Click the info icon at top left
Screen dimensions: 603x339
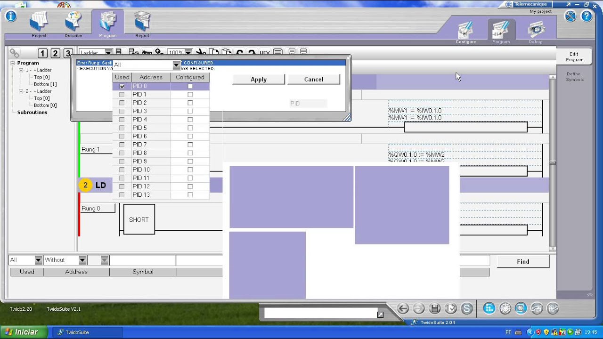10,16
